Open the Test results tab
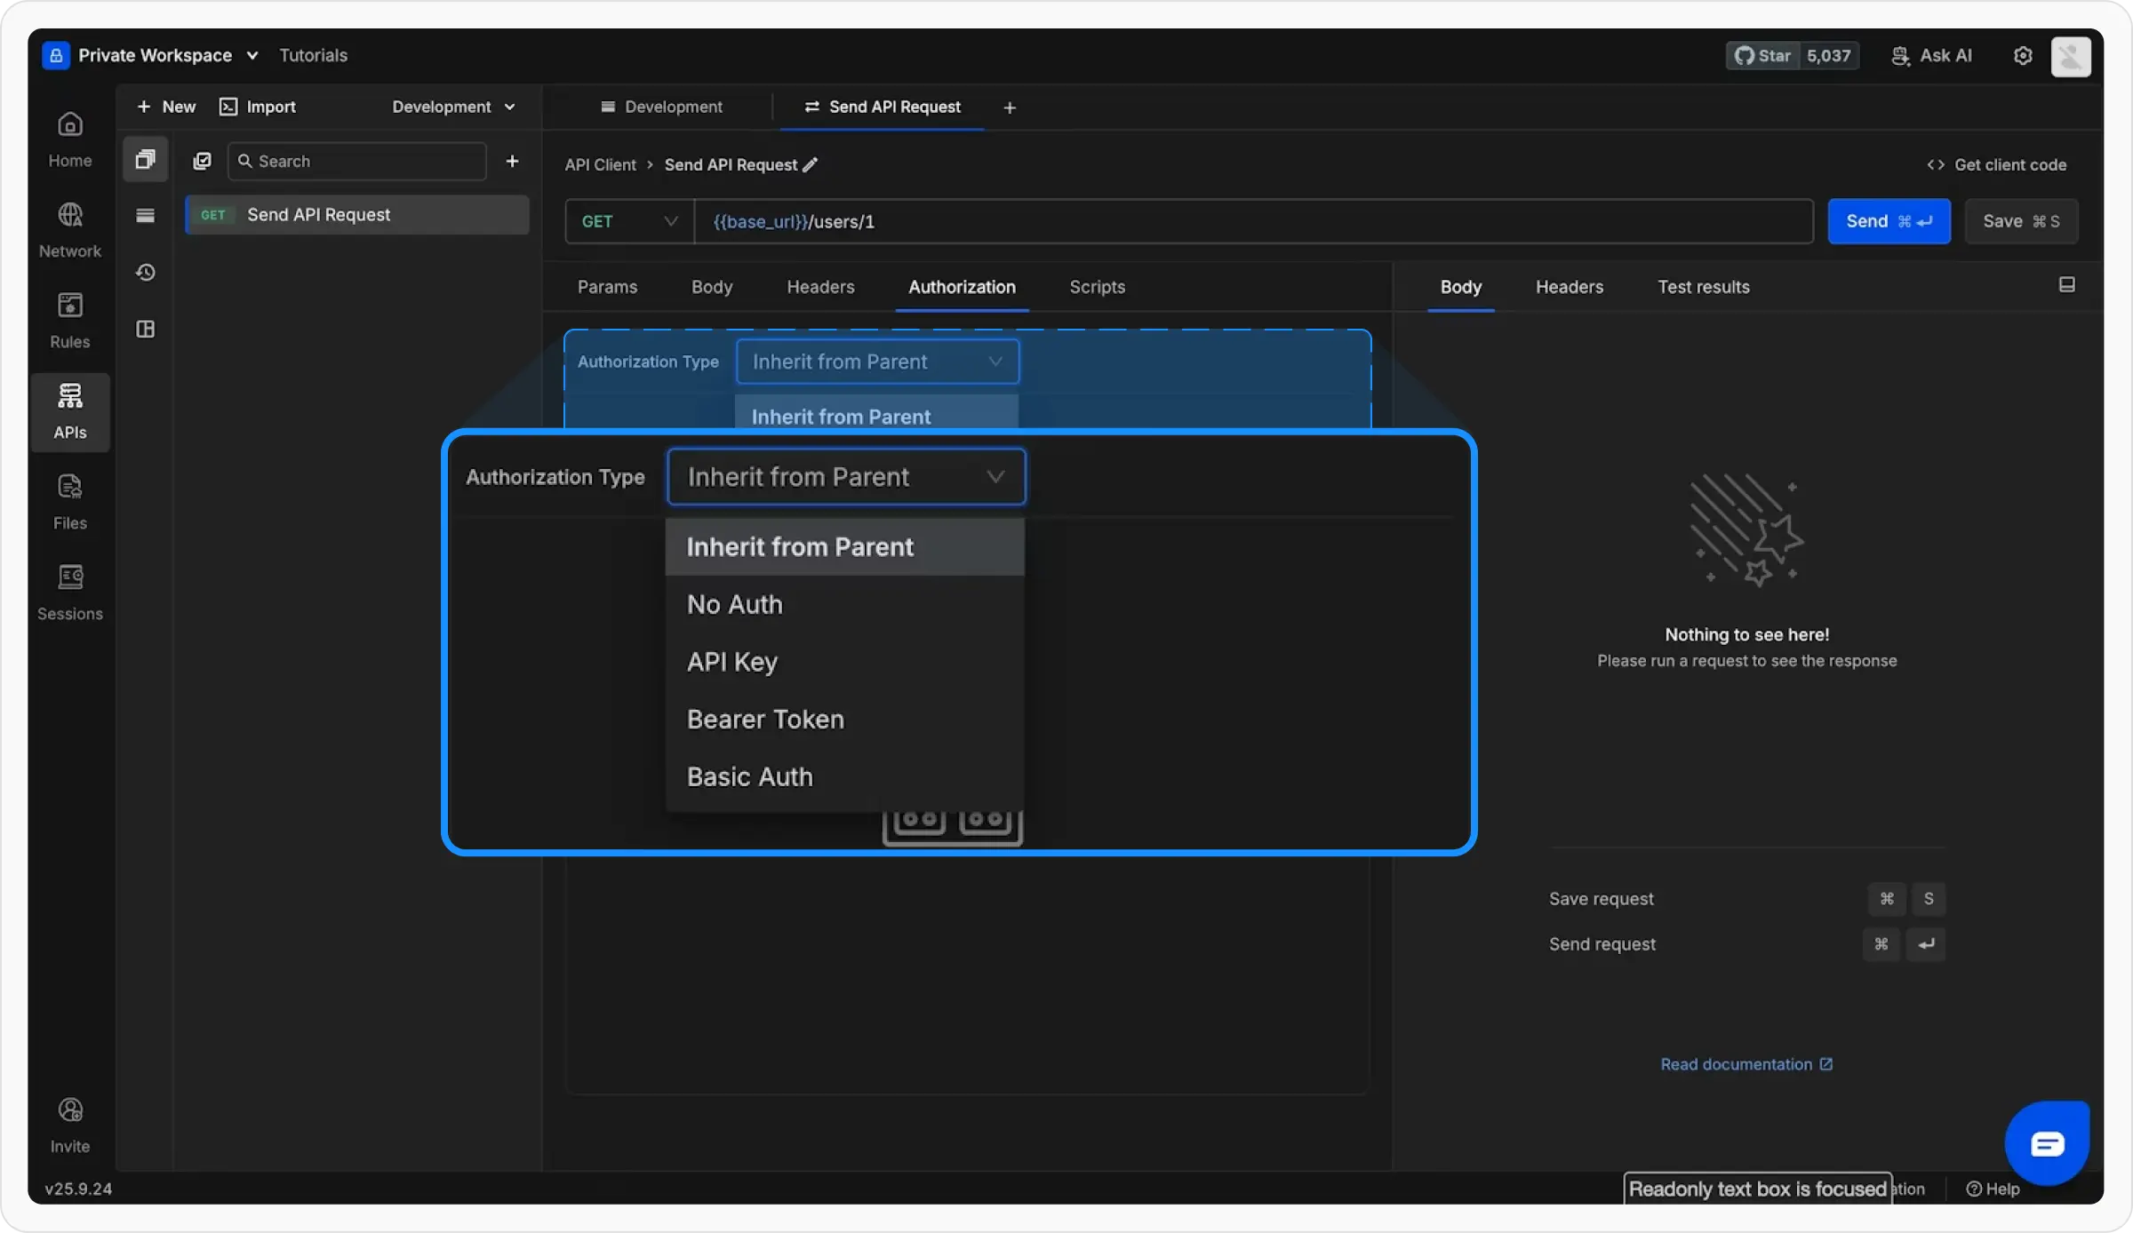This screenshot has height=1233, width=2133. 1703,287
